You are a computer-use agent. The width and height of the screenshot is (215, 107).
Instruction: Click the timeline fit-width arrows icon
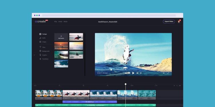[x=180, y=86]
